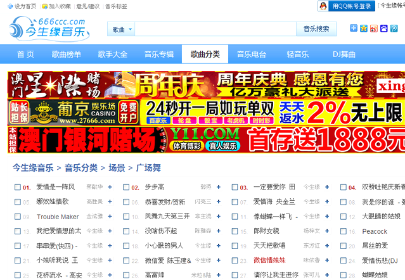Check the box for 爱情是一阵风

coord(18,187)
